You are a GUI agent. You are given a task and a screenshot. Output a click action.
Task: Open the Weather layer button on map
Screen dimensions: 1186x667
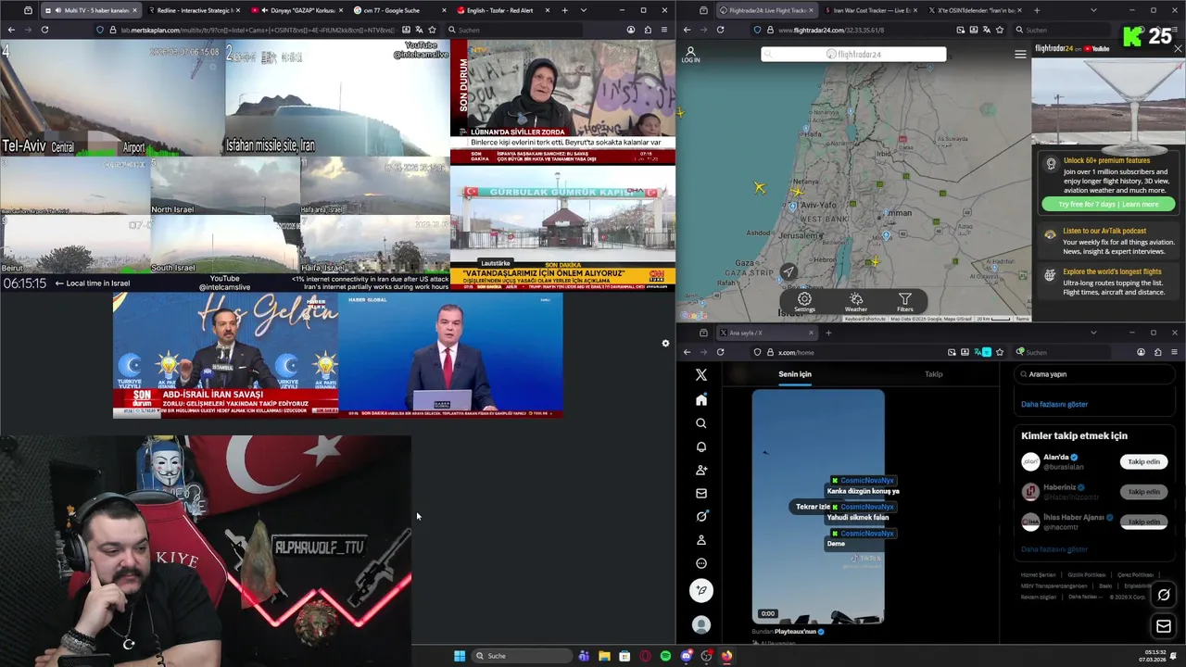pyautogui.click(x=856, y=302)
